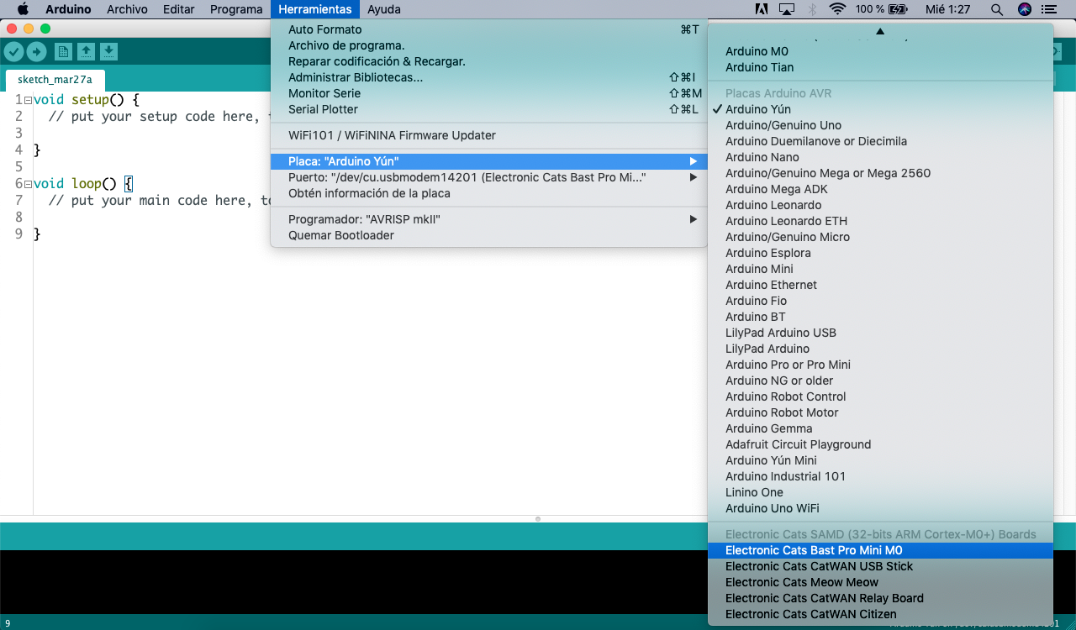The height and width of the screenshot is (630, 1076).
Task: Click the New sketch toolbar icon
Action: [x=63, y=51]
